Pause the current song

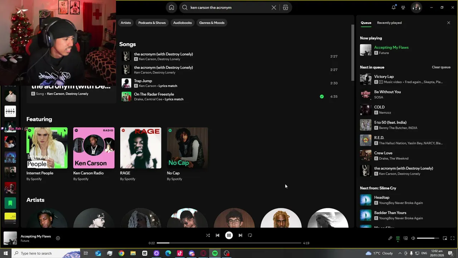[229, 235]
